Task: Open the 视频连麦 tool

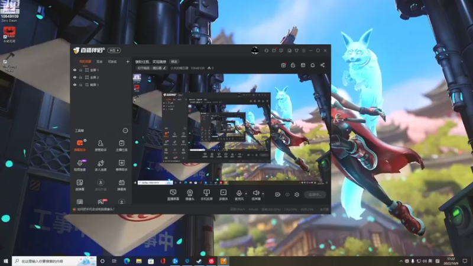Action: (80, 166)
